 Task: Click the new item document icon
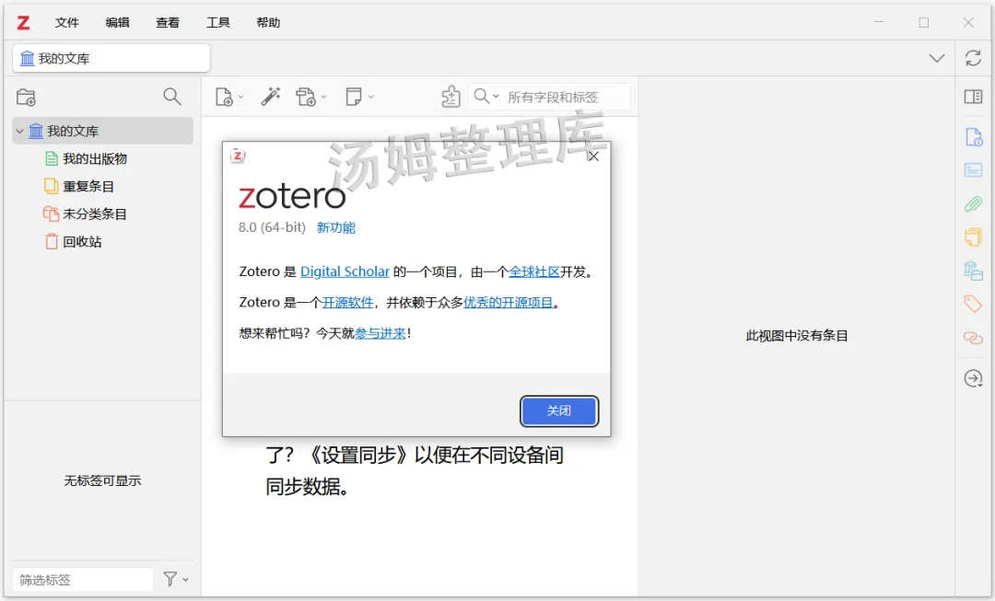click(224, 97)
